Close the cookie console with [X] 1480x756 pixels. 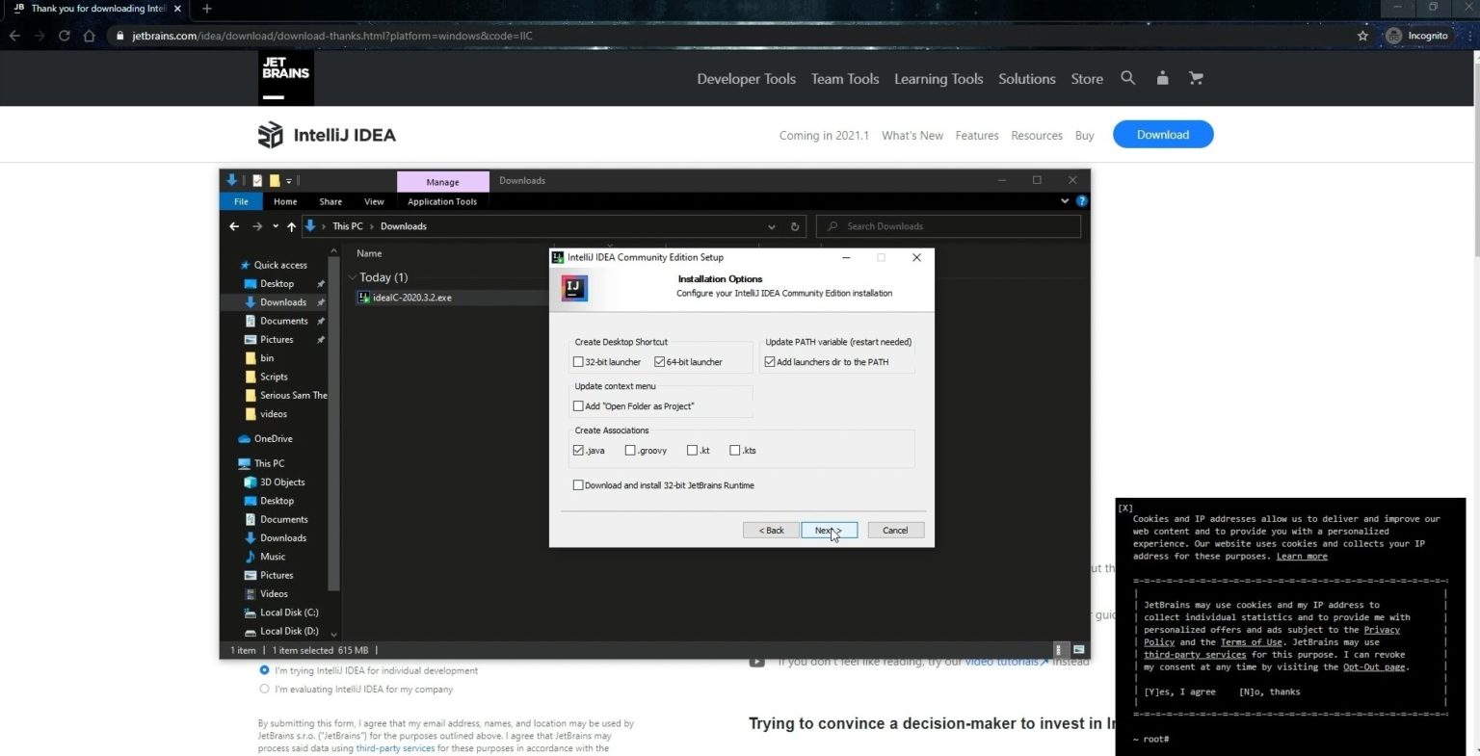pos(1125,508)
